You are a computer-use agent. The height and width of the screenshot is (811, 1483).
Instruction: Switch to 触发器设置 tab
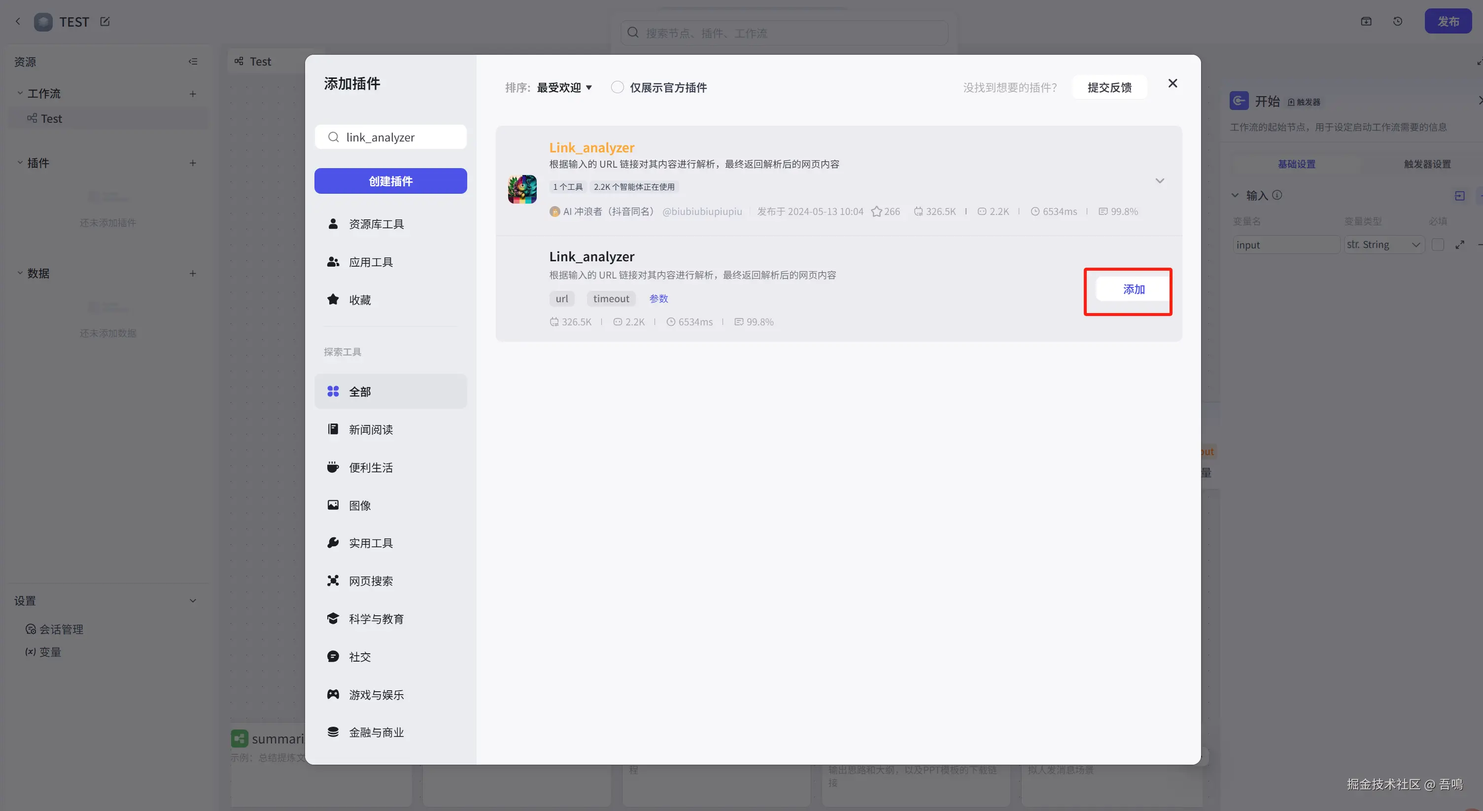[1427, 164]
